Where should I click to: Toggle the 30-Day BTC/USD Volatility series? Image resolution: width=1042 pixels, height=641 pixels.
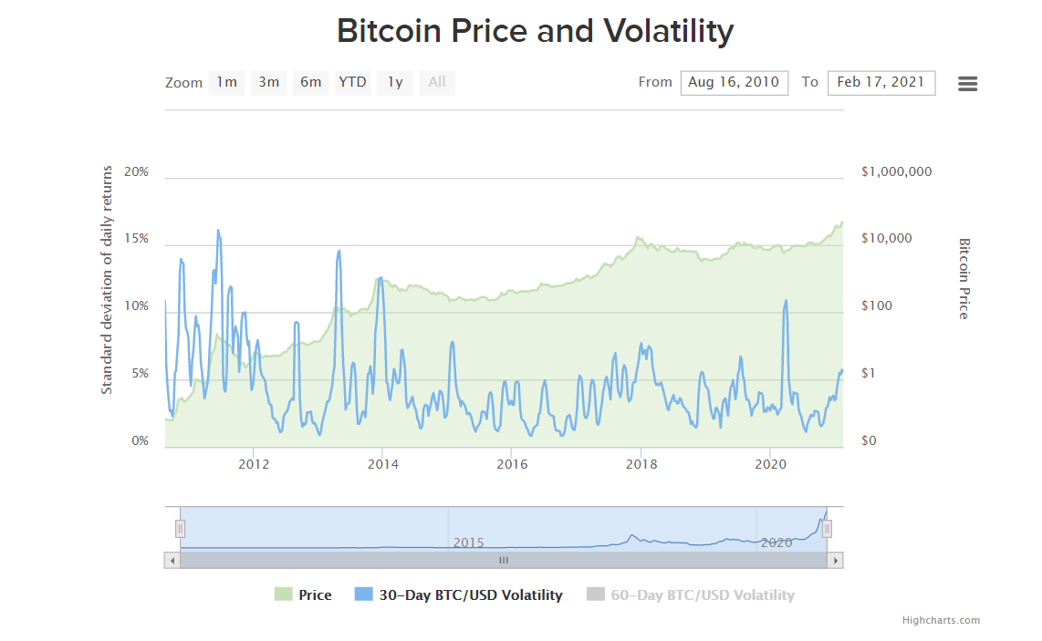click(470, 595)
